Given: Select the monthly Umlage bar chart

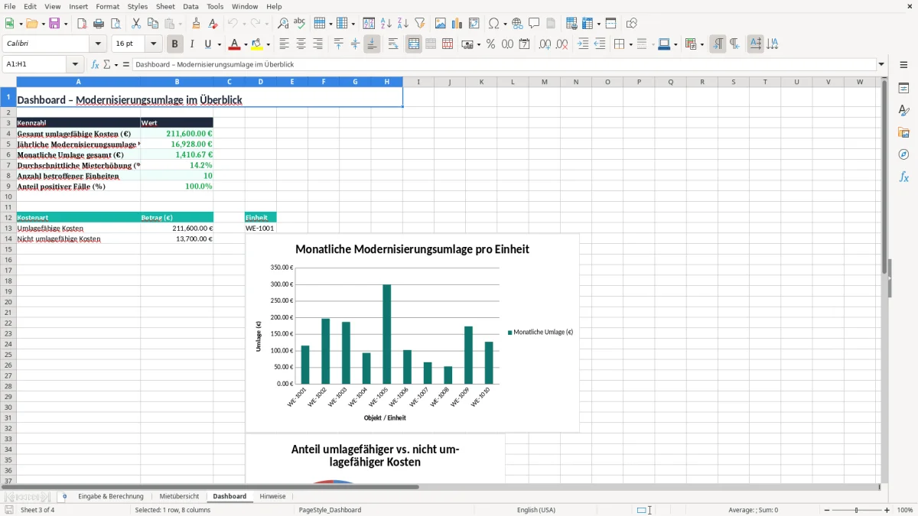Looking at the screenshot, I should [412, 333].
